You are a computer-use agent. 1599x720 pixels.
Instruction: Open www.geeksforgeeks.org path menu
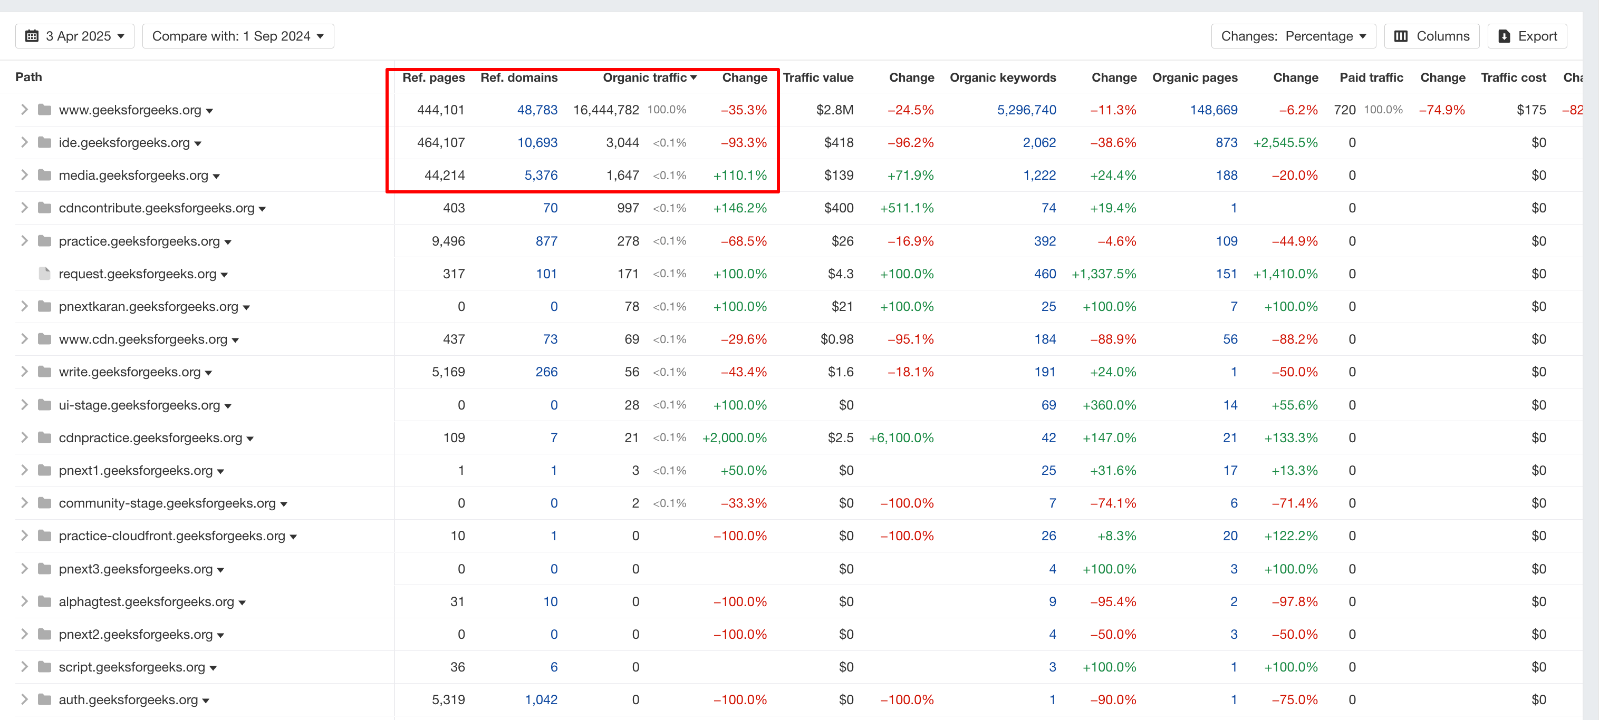point(210,111)
